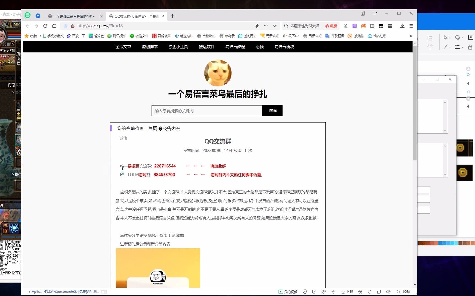Click the reading mode book icon
Screen dimensions: 475x296
point(372,26)
